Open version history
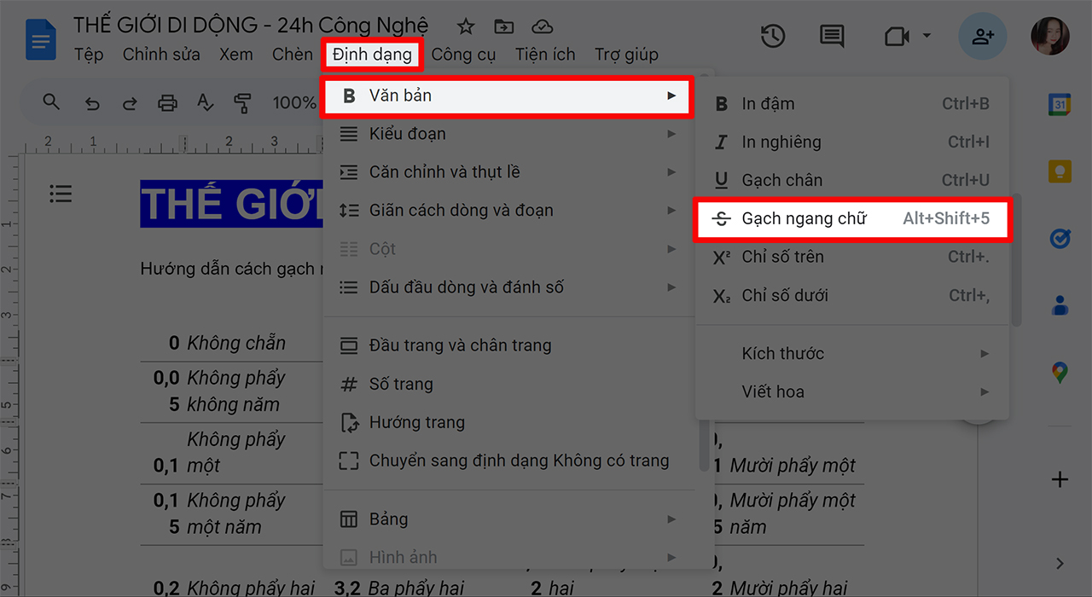Viewport: 1092px width, 597px height. pos(773,36)
